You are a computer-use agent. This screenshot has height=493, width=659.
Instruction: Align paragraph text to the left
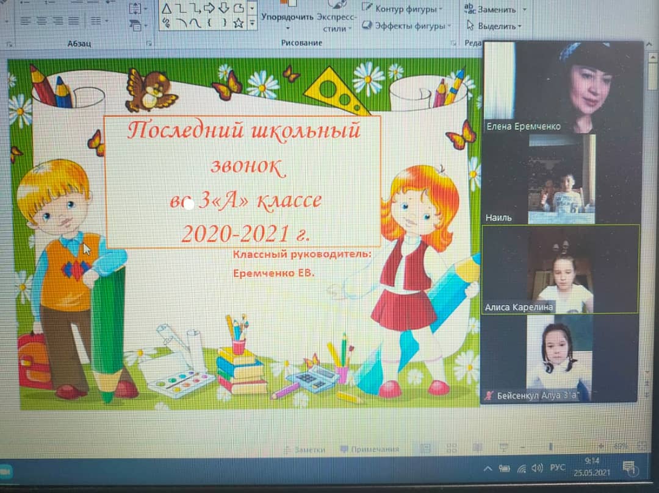[x=26, y=21]
